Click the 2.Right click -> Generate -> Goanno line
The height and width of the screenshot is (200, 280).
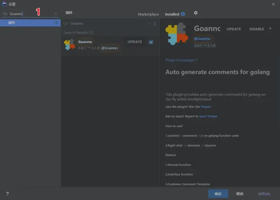(190, 145)
